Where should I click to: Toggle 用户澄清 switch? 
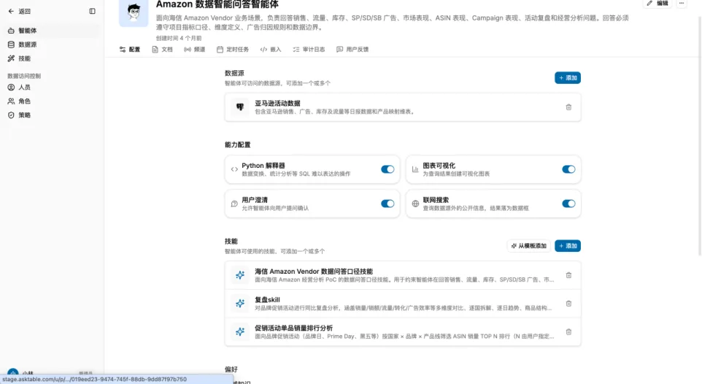387,204
